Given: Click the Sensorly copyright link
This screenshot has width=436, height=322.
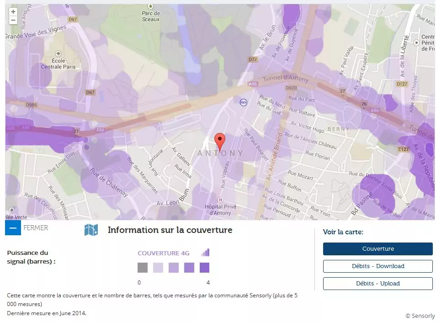Looking at the screenshot, I should pyautogui.click(x=420, y=316).
